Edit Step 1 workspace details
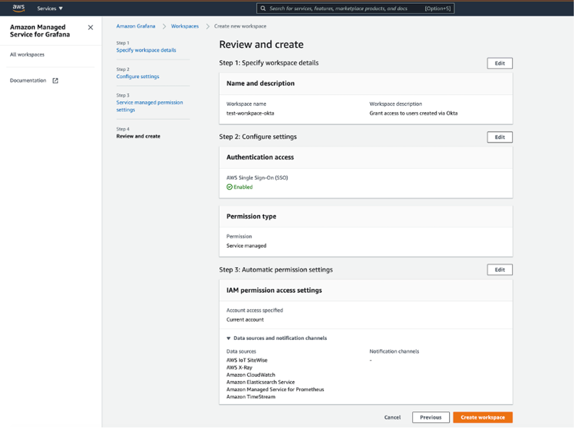 [499, 63]
